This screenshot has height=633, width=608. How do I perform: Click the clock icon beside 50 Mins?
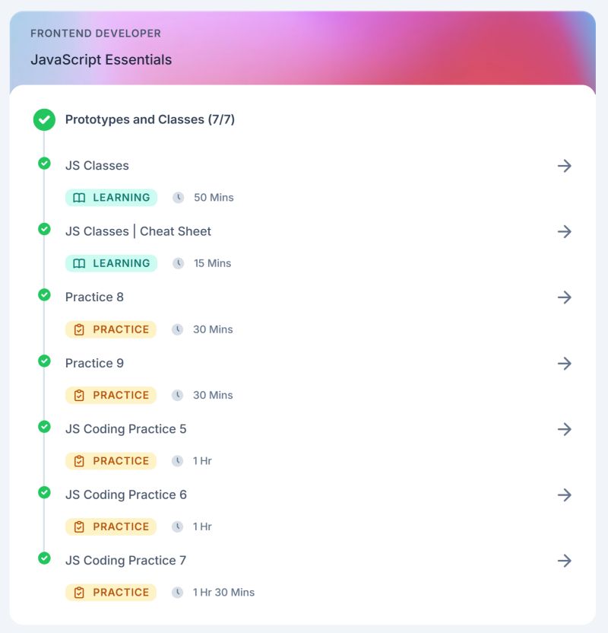click(178, 197)
